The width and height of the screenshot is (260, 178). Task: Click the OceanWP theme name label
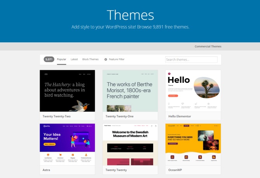point(175,170)
